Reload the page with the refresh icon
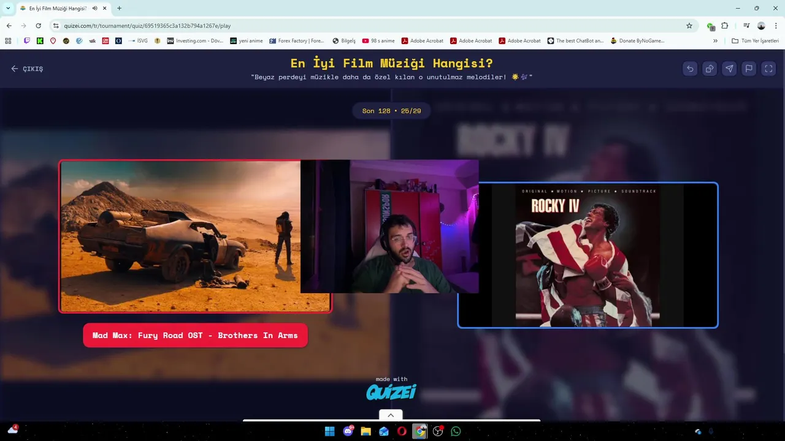 tap(38, 26)
